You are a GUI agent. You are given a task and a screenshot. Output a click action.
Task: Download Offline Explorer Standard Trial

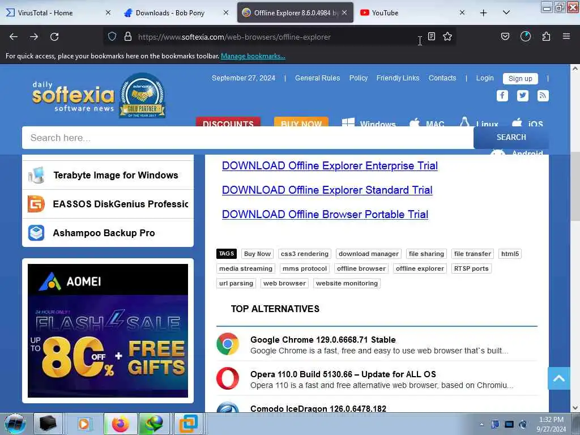click(x=327, y=190)
